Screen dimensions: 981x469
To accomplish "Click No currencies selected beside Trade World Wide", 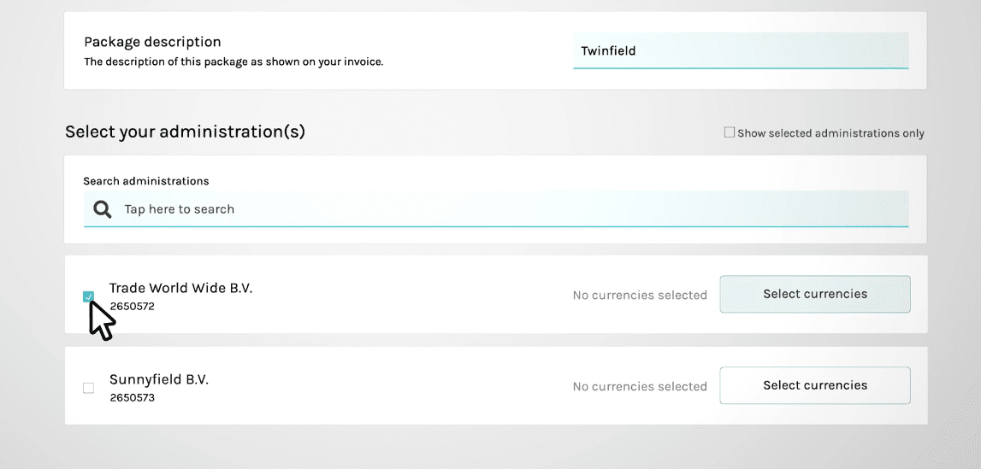I will tap(640, 295).
